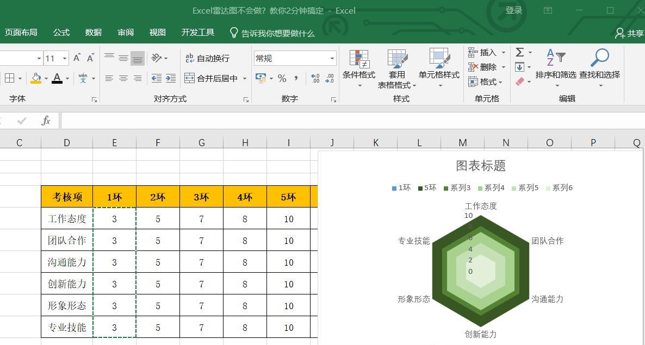Increase decimal places
The width and height of the screenshot is (645, 345).
(x=315, y=78)
